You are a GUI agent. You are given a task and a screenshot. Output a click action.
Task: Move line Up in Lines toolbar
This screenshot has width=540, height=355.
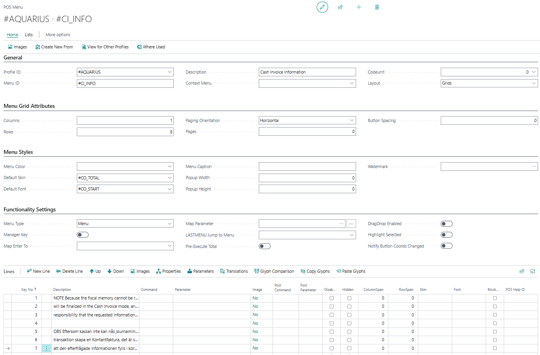pyautogui.click(x=95, y=271)
